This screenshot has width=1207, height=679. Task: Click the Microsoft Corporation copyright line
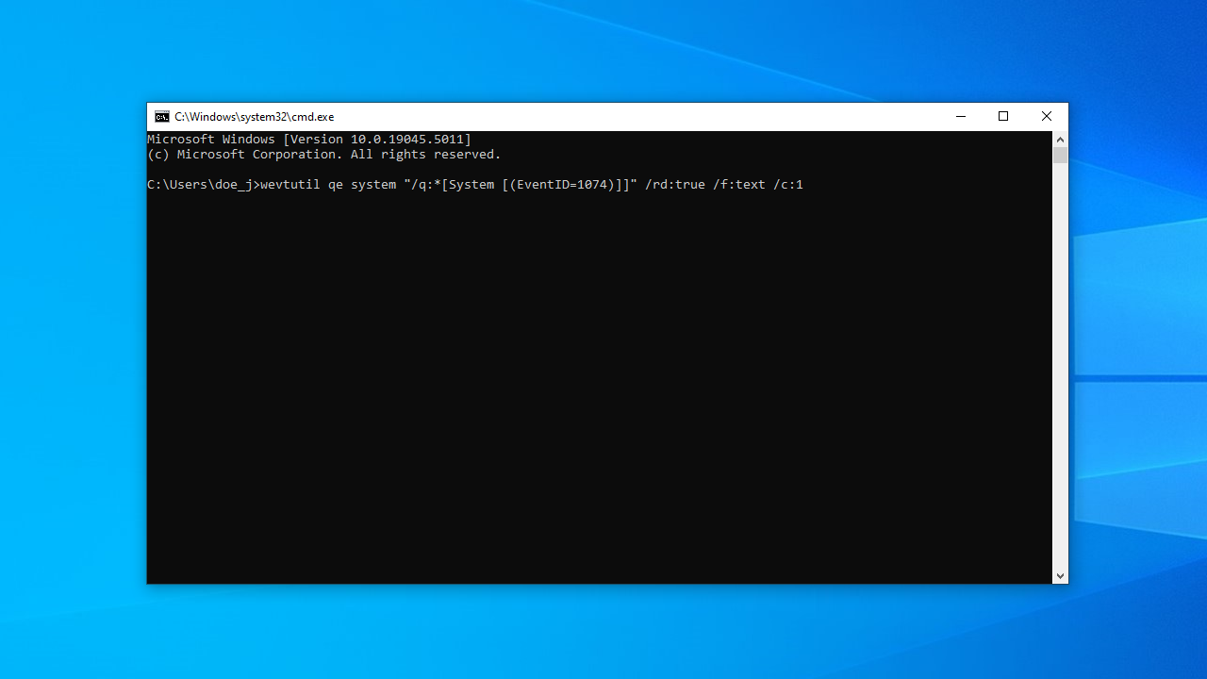pyautogui.click(x=324, y=155)
